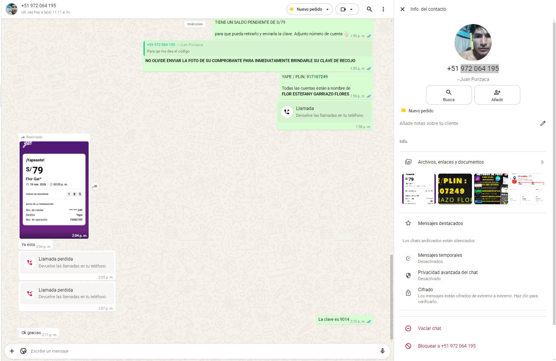The height and width of the screenshot is (361, 556).
Task: Expand the video call options arrow
Action: [x=351, y=9]
